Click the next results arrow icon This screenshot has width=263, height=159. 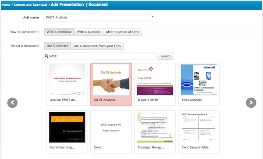pyautogui.click(x=251, y=102)
